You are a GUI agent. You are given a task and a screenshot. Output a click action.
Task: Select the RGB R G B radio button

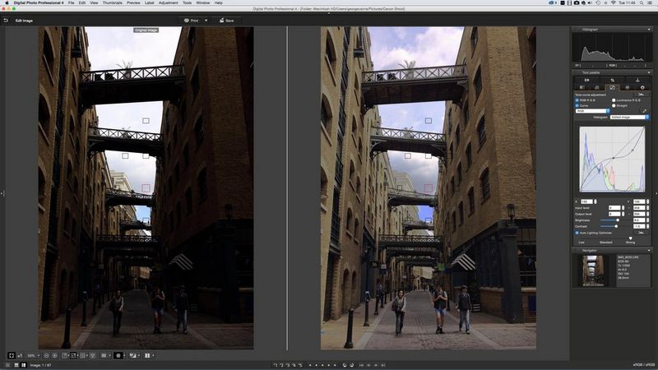point(577,99)
